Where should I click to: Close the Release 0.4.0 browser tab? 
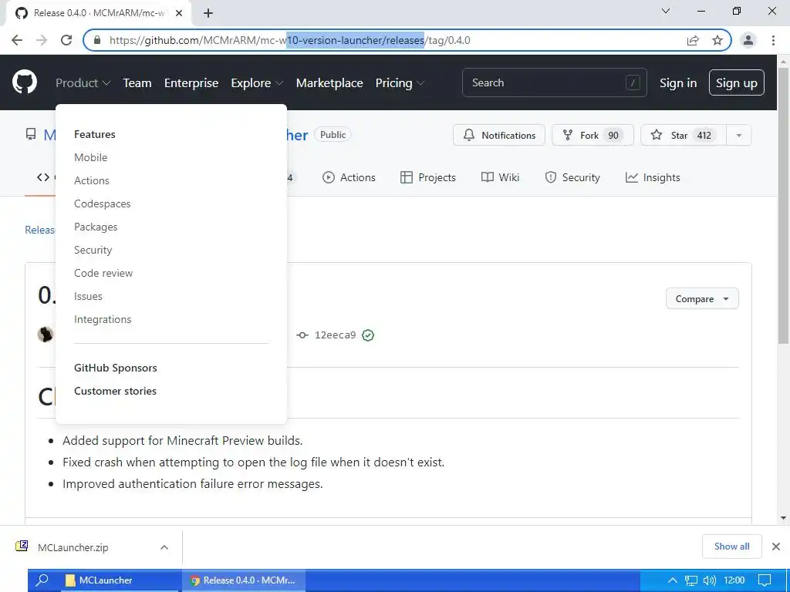[179, 13]
